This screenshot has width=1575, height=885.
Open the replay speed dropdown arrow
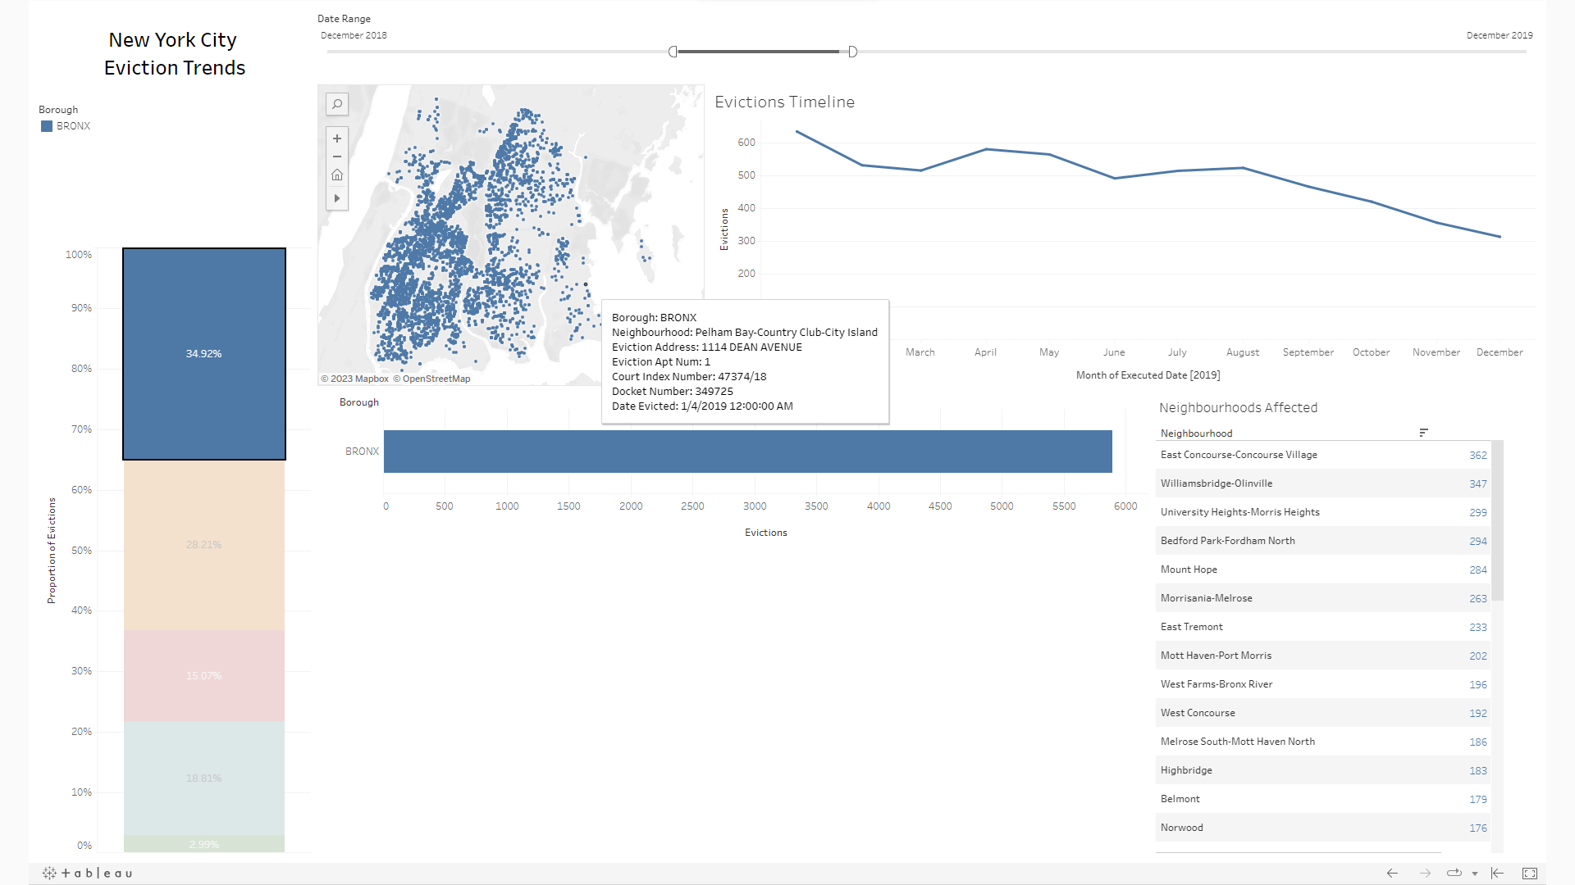coord(1475,874)
